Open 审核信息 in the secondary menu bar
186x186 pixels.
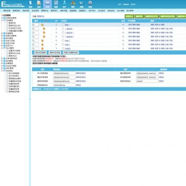[26, 11]
